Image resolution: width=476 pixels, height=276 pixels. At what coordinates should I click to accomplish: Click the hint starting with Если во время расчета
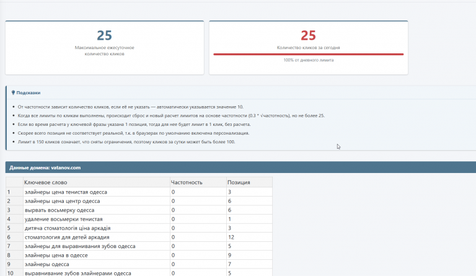[x=134, y=124]
